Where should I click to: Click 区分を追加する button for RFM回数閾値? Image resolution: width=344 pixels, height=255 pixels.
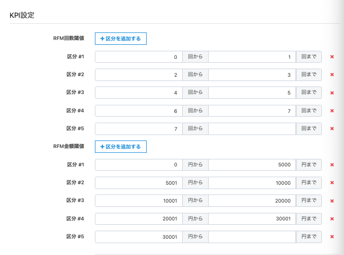coord(121,38)
